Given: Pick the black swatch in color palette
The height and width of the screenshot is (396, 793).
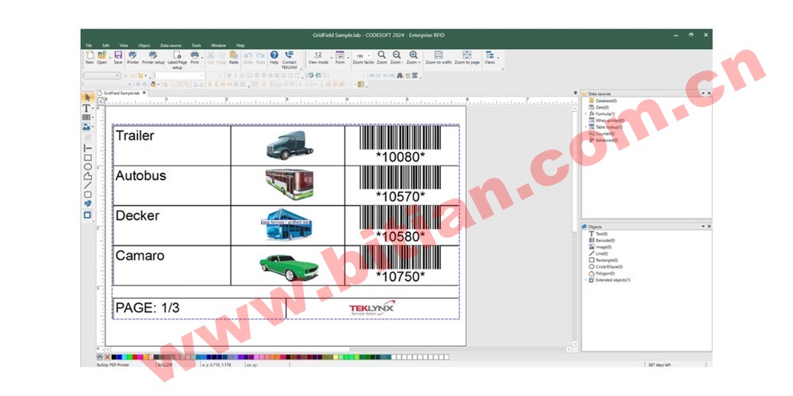Looking at the screenshot, I should click(113, 357).
